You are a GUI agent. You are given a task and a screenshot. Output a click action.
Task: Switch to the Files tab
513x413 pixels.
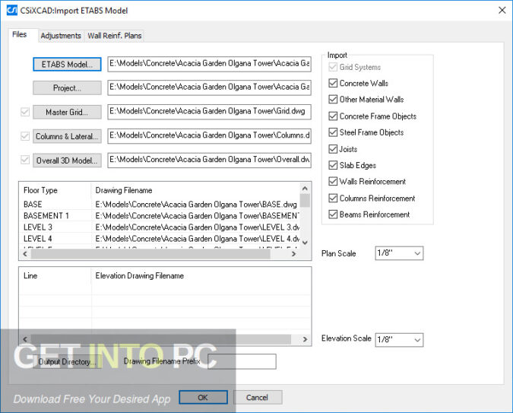(x=19, y=34)
